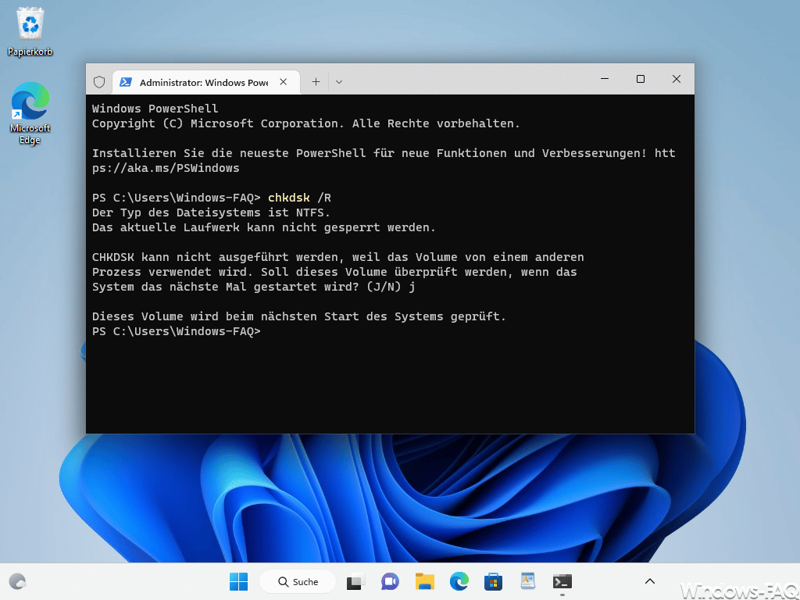Click 'Das aktuelle Laufwerk kann nicht gesperrt werden.'
Image resolution: width=800 pixels, height=600 pixels.
coord(264,227)
